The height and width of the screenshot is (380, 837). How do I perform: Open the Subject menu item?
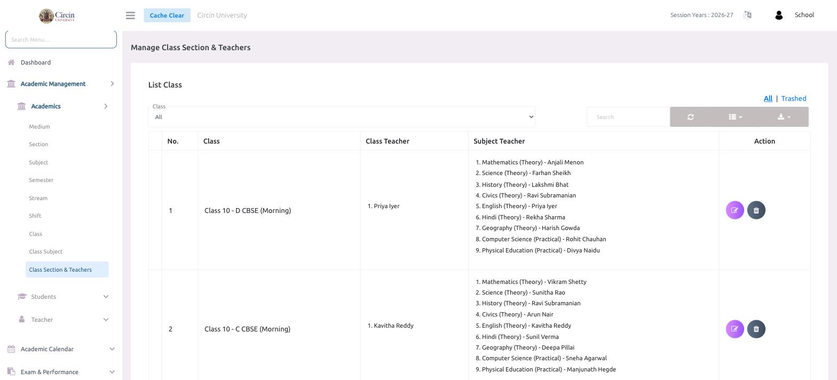pos(38,162)
